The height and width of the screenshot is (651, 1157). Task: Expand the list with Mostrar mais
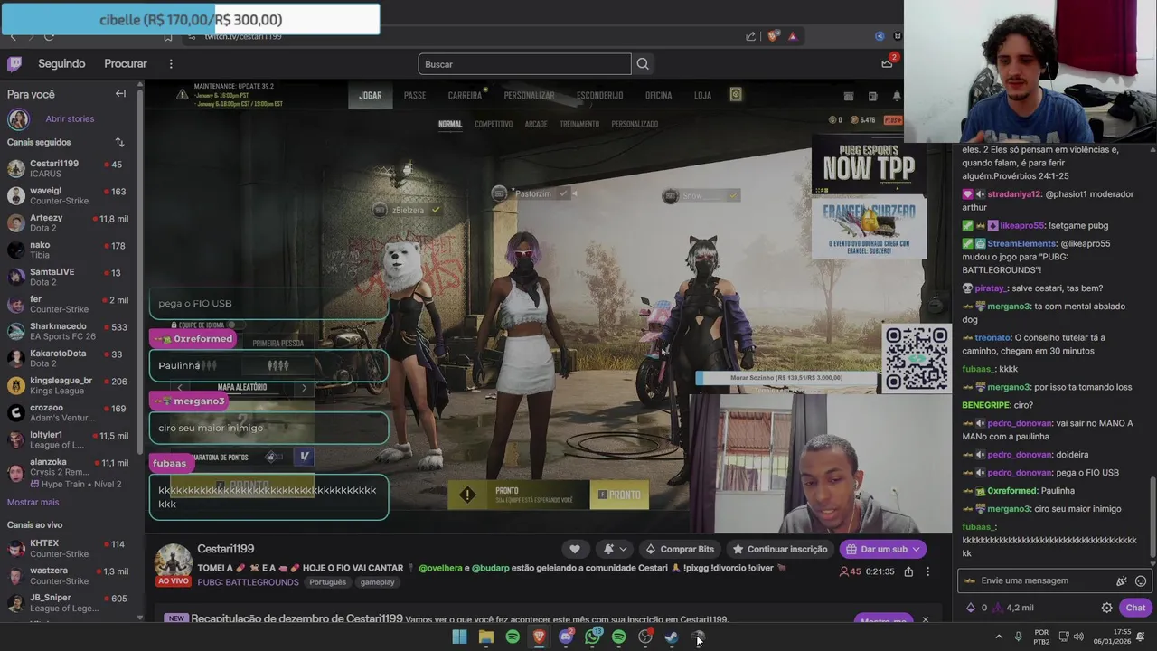(x=33, y=502)
